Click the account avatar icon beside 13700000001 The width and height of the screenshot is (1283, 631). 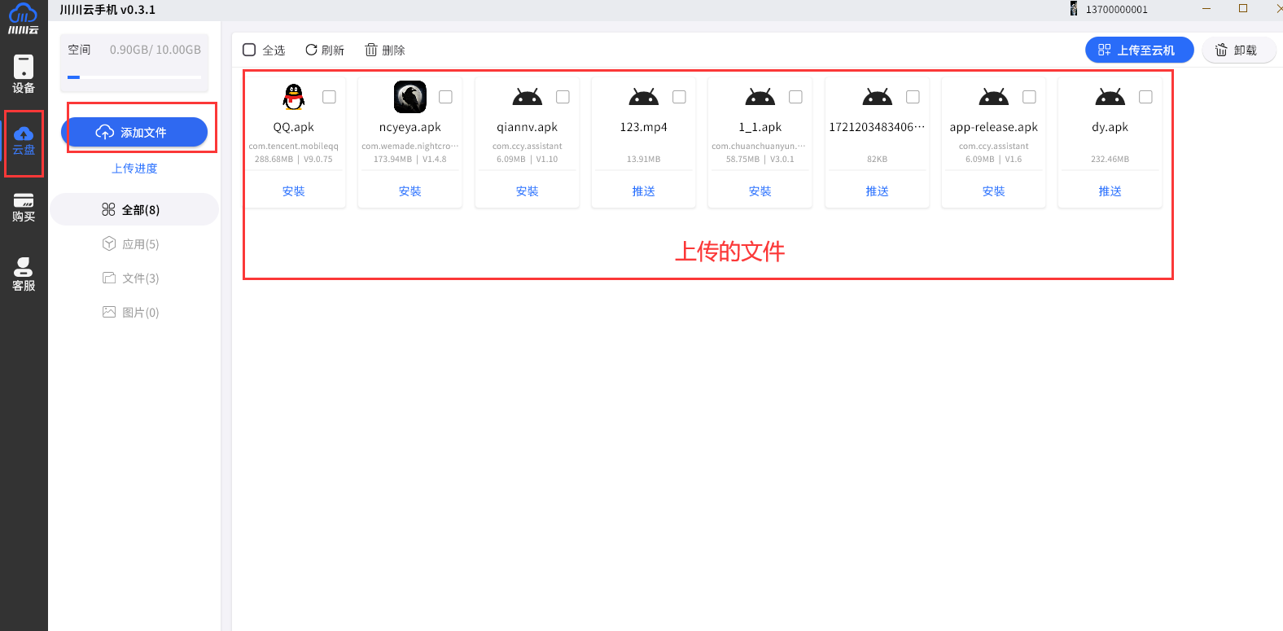(x=1074, y=9)
